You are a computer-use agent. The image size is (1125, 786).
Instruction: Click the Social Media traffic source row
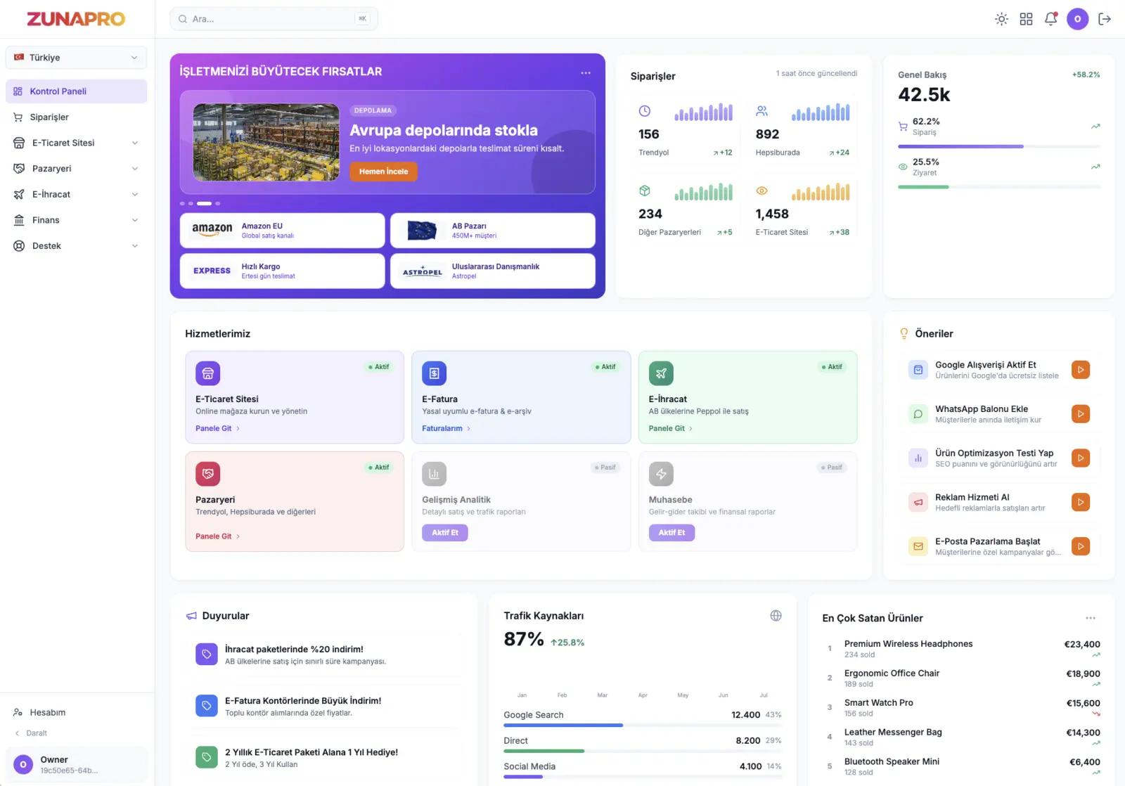tap(643, 770)
